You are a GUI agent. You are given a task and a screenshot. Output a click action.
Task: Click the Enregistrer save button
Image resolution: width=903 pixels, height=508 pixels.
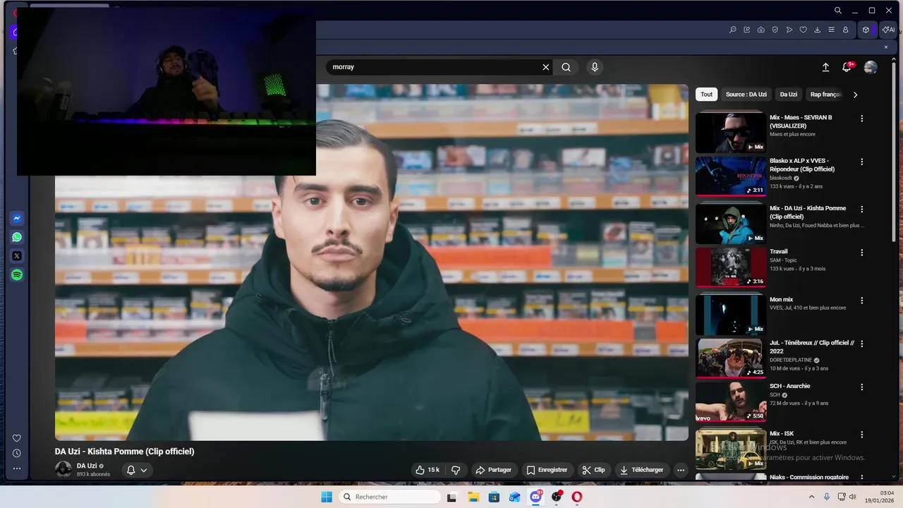pos(547,470)
